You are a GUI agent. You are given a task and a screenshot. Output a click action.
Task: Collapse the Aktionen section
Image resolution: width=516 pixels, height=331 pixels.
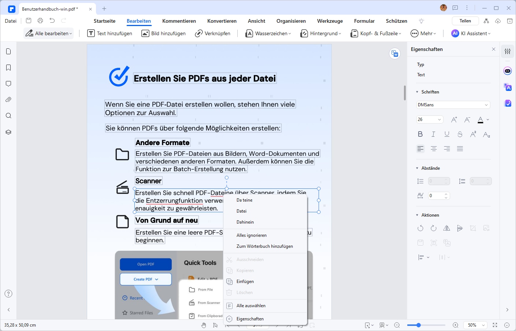417,215
